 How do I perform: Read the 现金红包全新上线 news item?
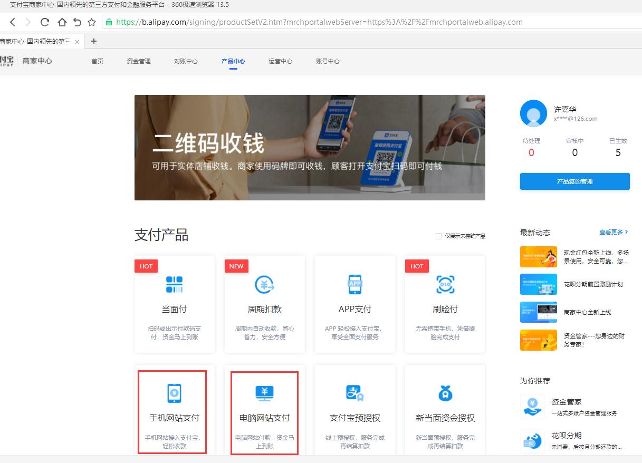[x=596, y=257]
